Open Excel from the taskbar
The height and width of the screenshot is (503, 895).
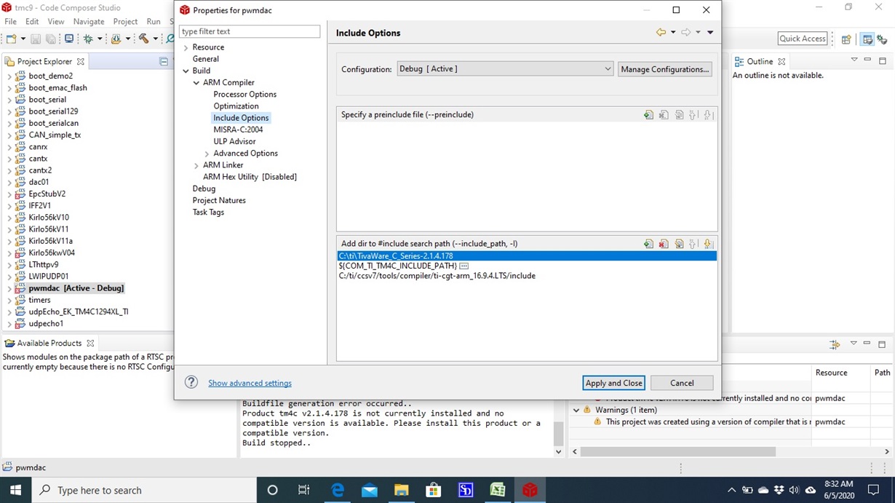[498, 490]
